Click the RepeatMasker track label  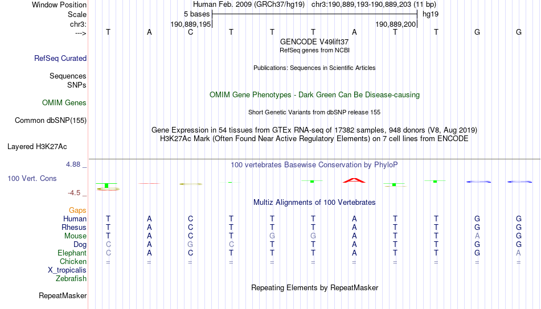point(63,295)
